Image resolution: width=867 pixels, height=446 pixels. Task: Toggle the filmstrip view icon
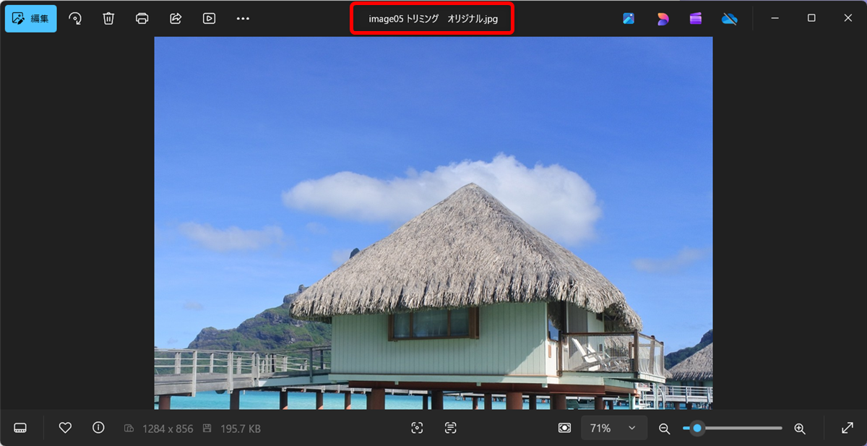click(x=20, y=428)
